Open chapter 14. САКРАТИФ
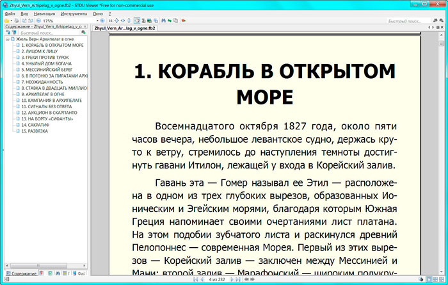Viewport: 448px width, 285px height. 35,125
